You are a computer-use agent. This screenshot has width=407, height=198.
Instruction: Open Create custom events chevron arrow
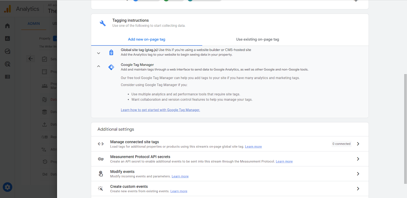coord(358,189)
